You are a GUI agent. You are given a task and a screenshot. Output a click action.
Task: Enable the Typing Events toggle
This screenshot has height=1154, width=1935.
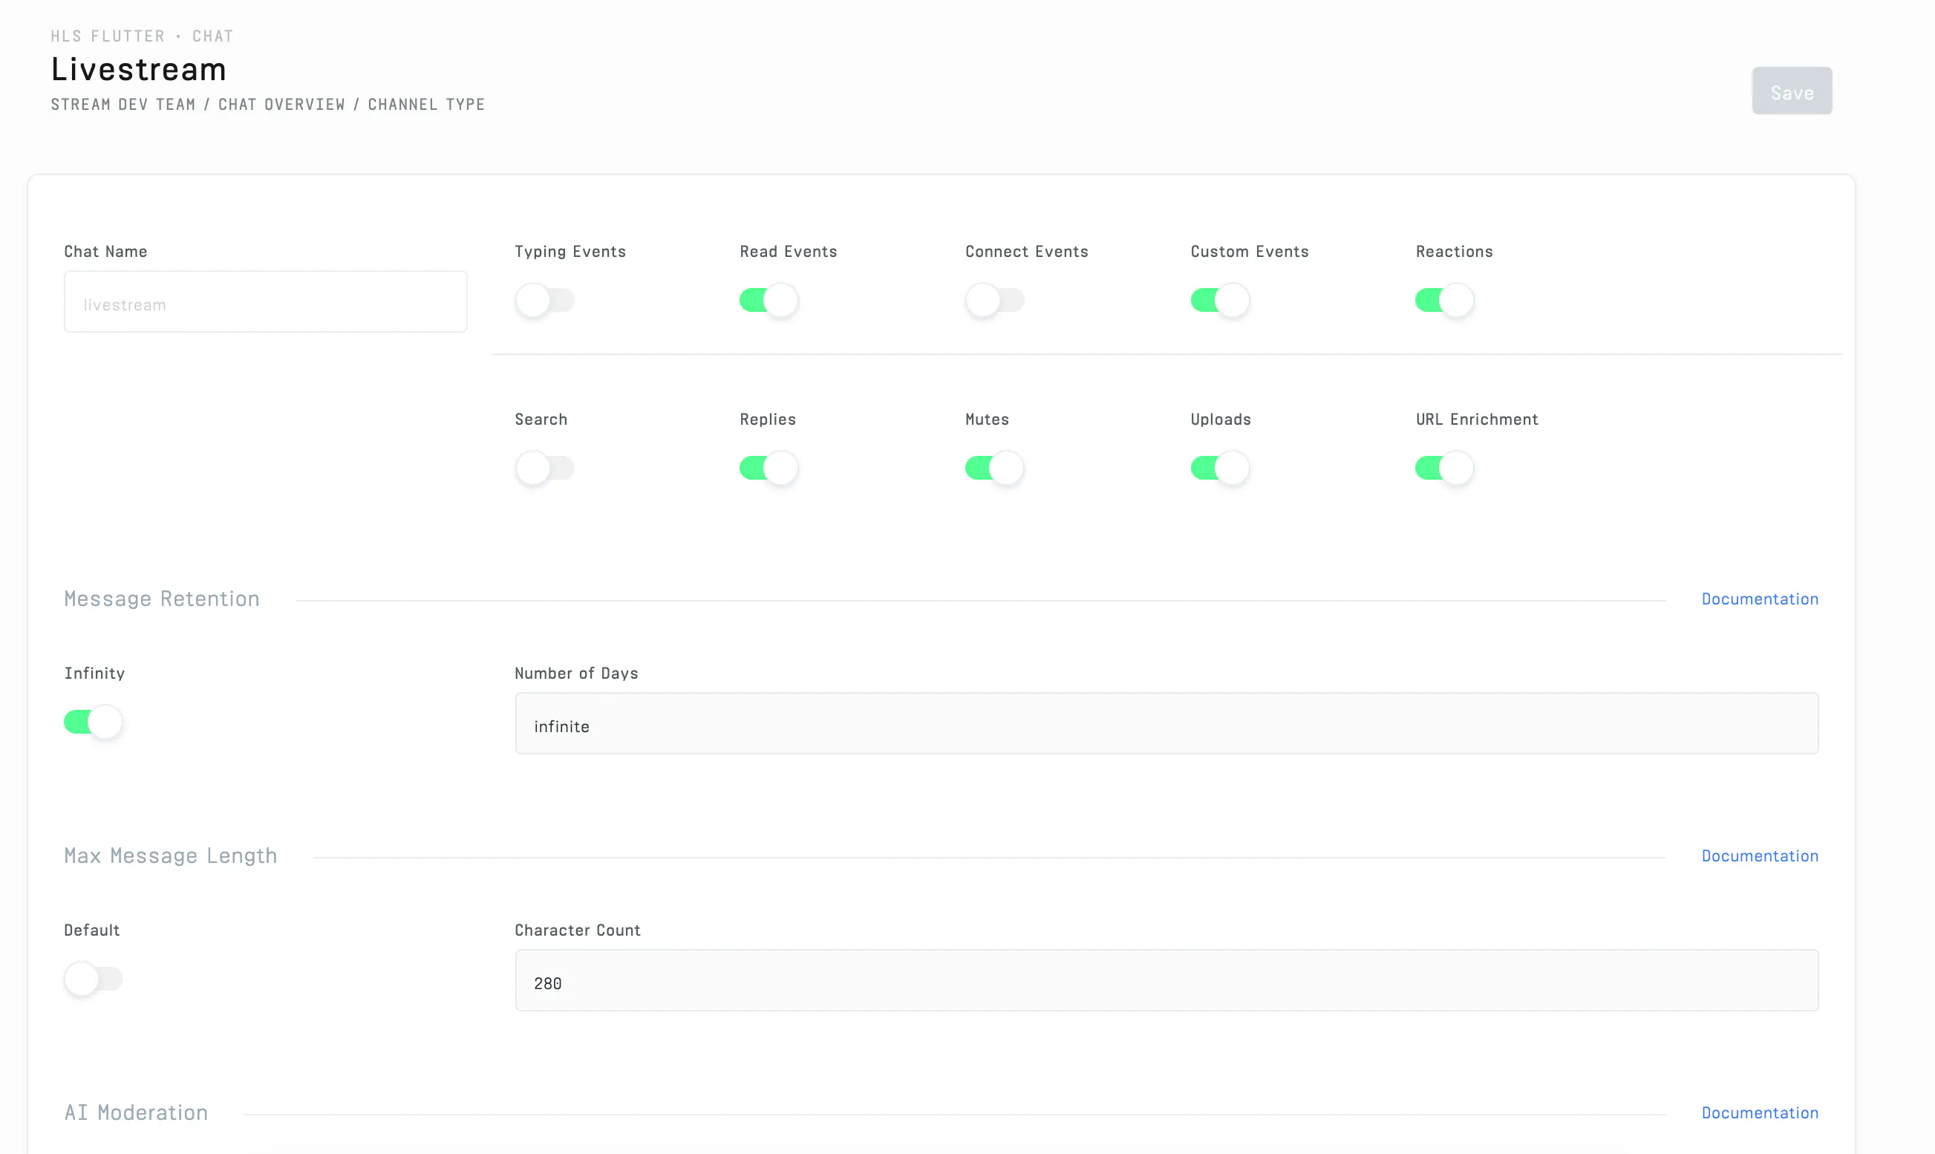pyautogui.click(x=544, y=300)
